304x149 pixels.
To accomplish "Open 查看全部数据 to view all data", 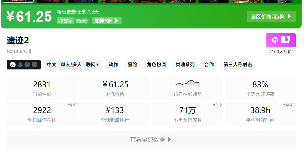I will (151, 139).
